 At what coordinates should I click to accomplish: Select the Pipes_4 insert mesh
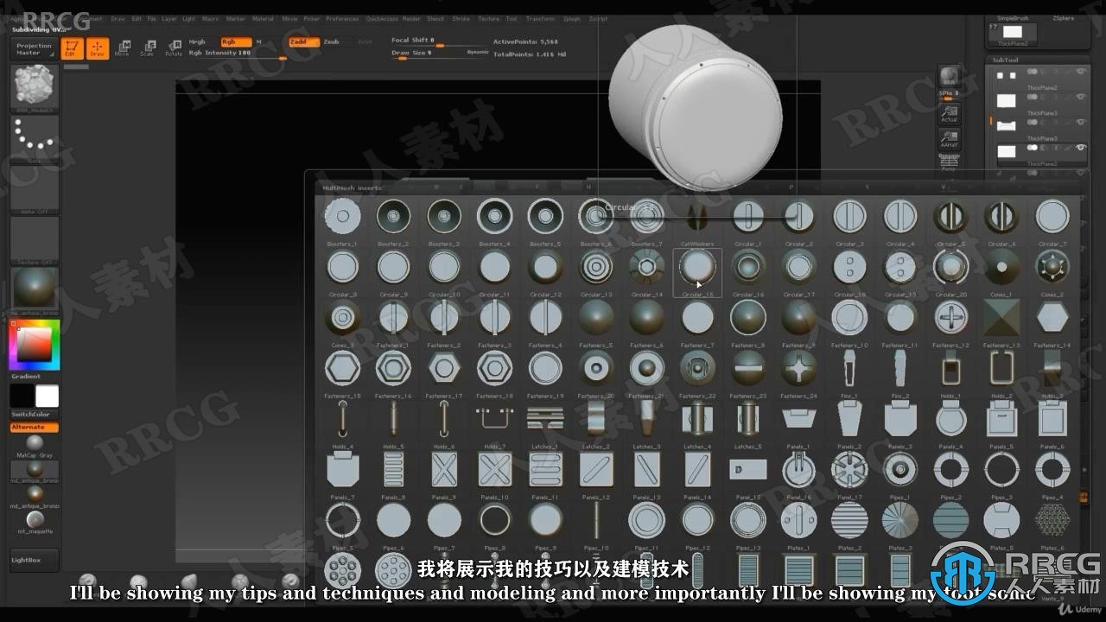pyautogui.click(x=1052, y=470)
